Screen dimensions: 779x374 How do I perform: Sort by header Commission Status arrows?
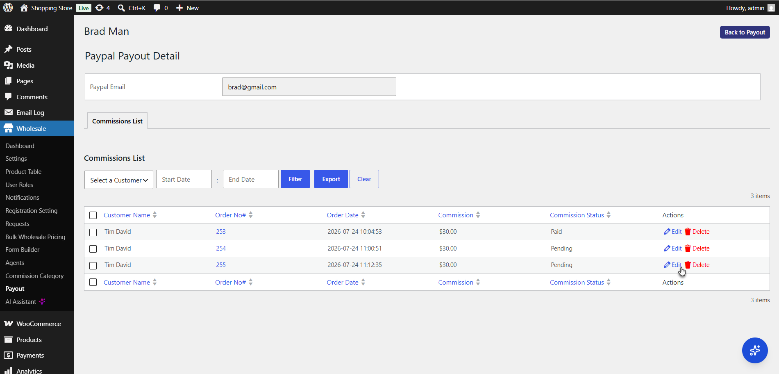[x=609, y=215]
